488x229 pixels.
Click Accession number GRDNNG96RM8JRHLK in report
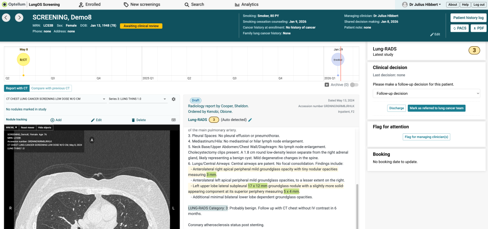(x=326, y=106)
